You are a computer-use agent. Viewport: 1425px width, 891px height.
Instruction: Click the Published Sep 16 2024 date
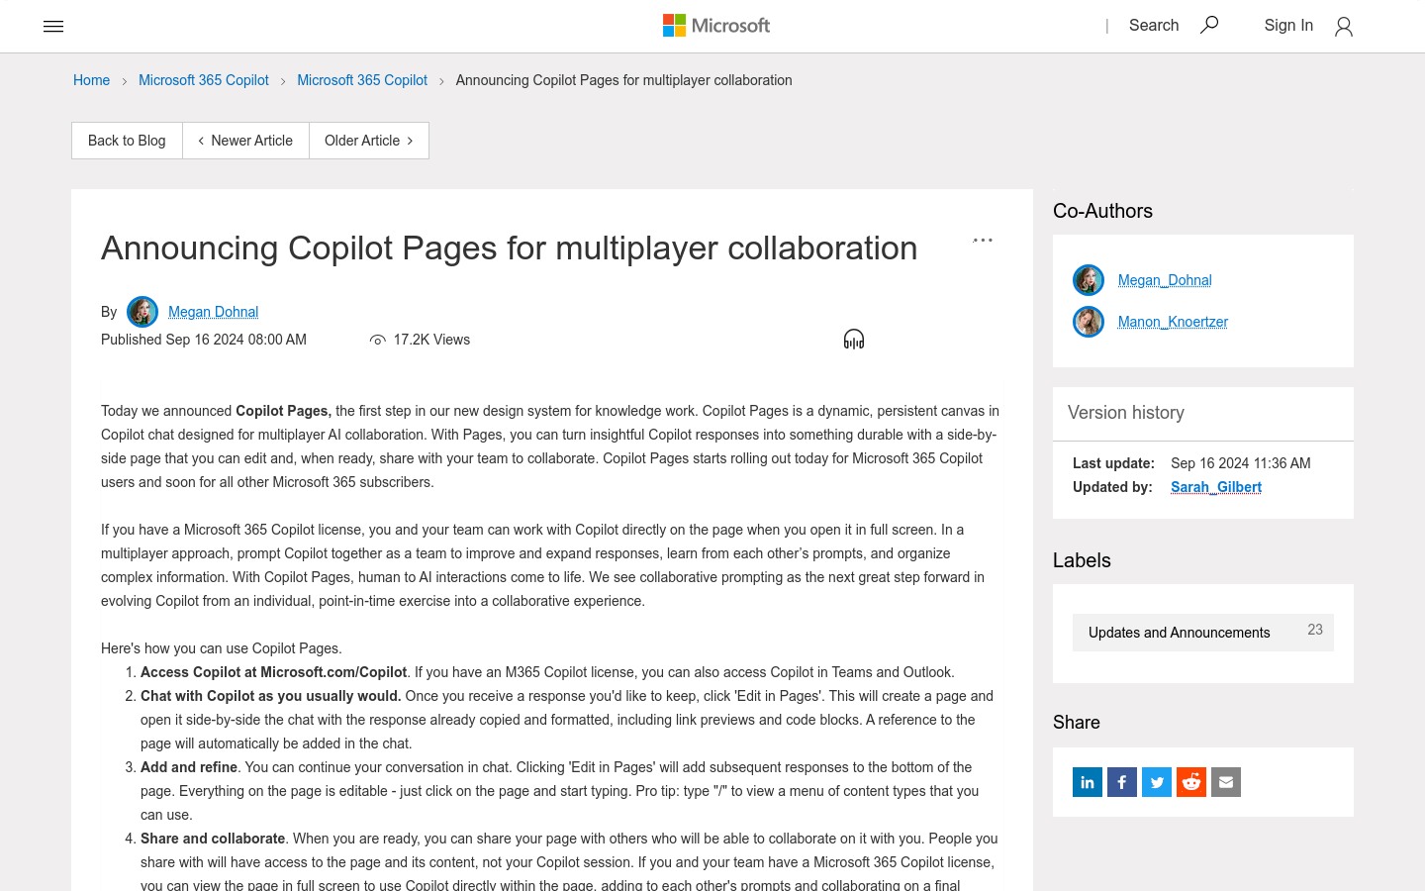(x=204, y=340)
